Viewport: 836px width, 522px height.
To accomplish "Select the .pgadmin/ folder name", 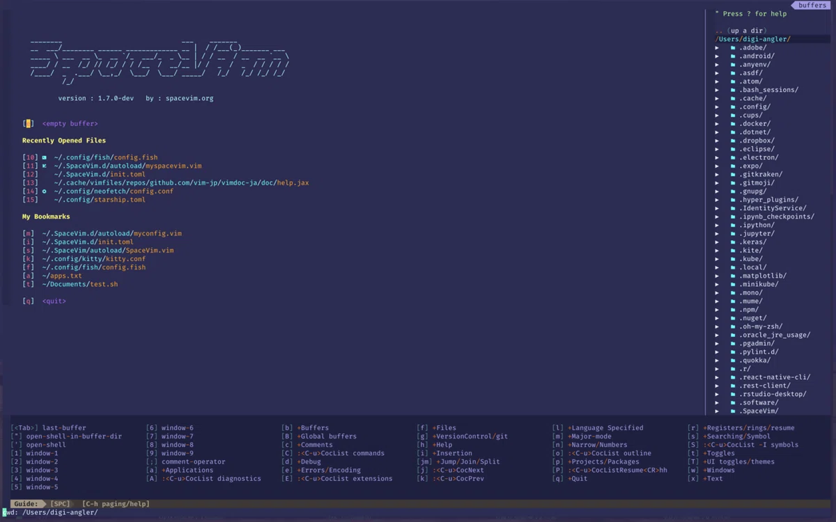I will [x=757, y=343].
